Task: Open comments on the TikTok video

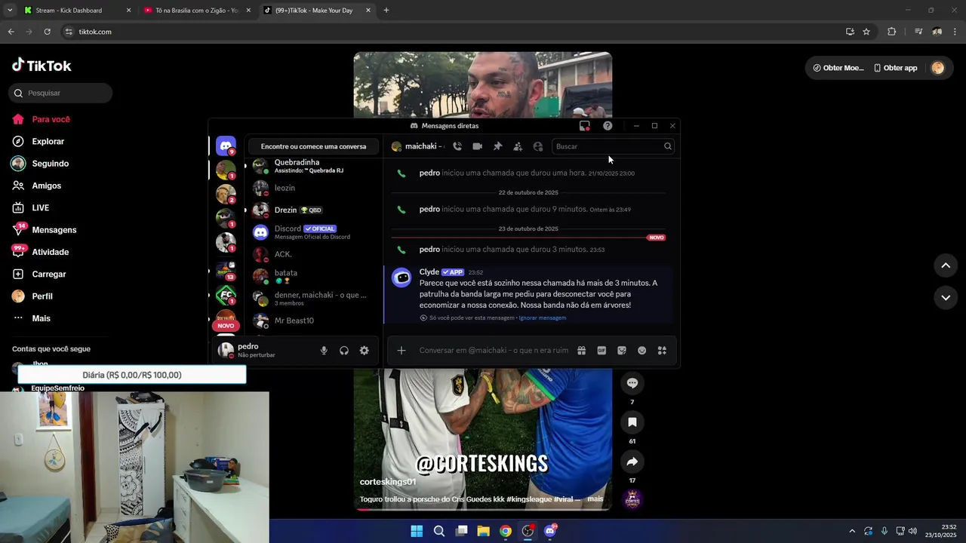Action: click(x=632, y=383)
